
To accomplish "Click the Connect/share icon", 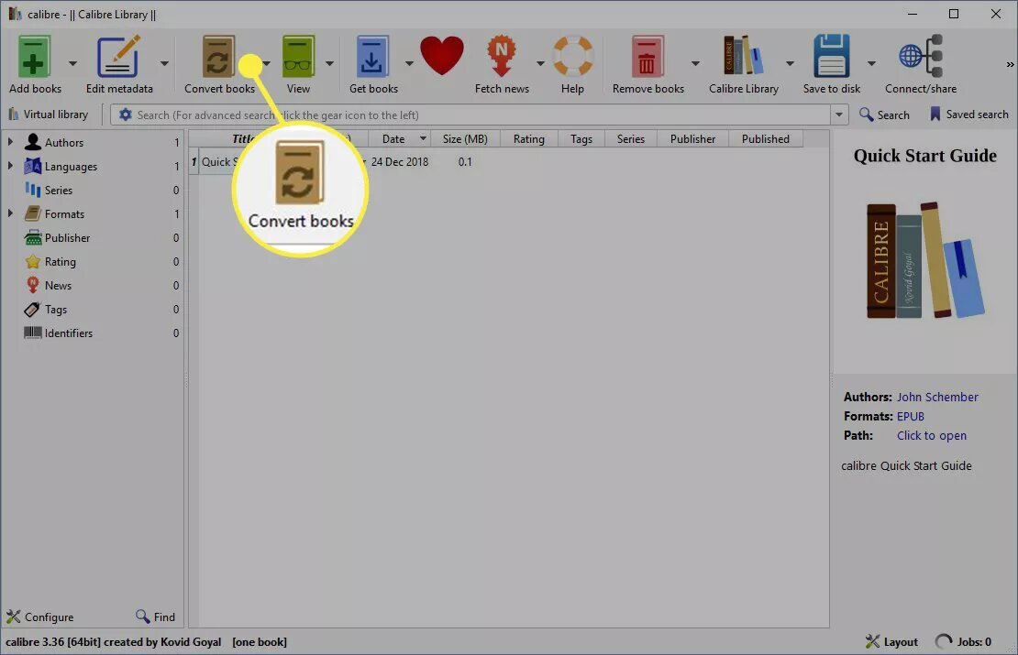I will coord(920,57).
